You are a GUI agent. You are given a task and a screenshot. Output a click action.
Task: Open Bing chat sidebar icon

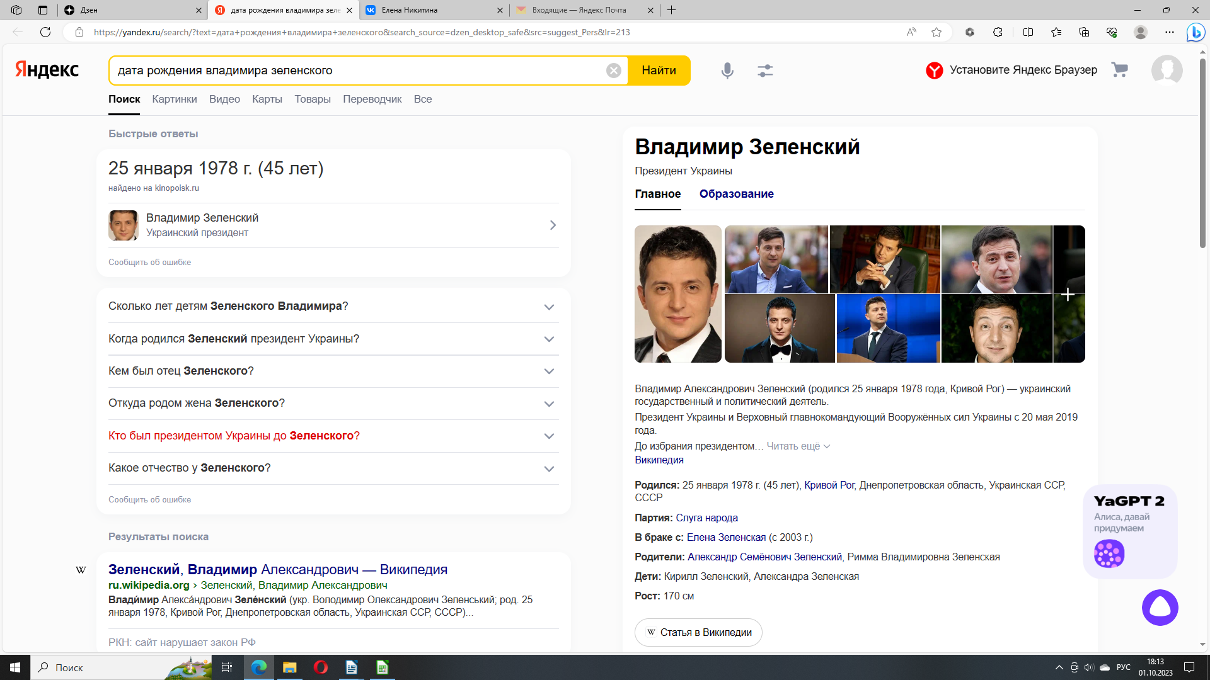click(x=1196, y=32)
